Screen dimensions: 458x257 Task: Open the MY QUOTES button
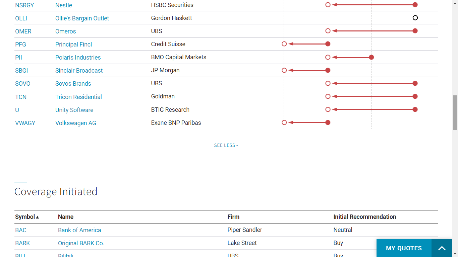(x=404, y=248)
